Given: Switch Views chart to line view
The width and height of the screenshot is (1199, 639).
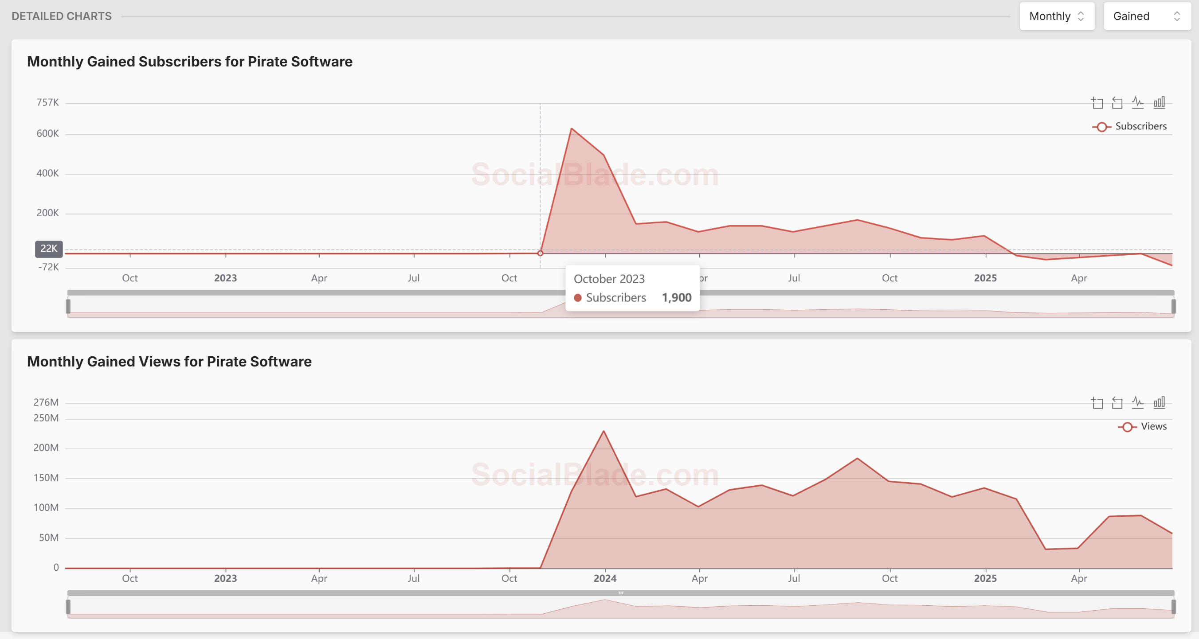Looking at the screenshot, I should pos(1137,402).
